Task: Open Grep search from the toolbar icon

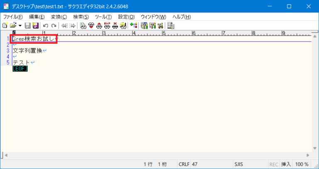Action: click(123, 25)
